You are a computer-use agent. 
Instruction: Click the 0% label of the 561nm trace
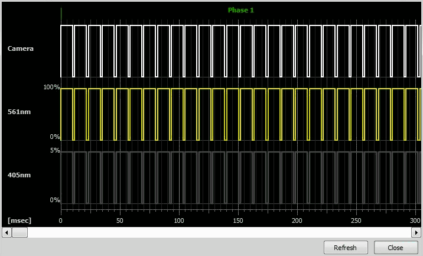click(x=55, y=137)
